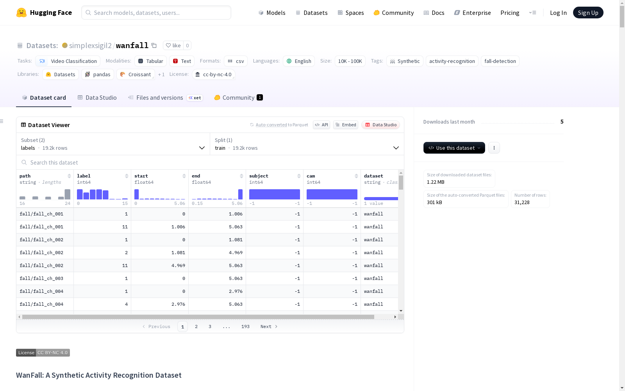Select the Text modality tag
Screen dimensions: 625x391
click(182, 61)
